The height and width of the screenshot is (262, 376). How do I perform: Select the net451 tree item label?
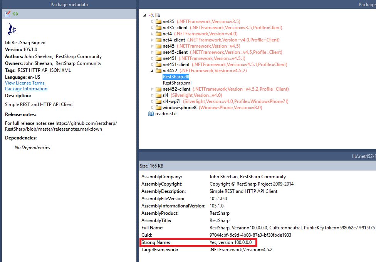(x=170, y=58)
